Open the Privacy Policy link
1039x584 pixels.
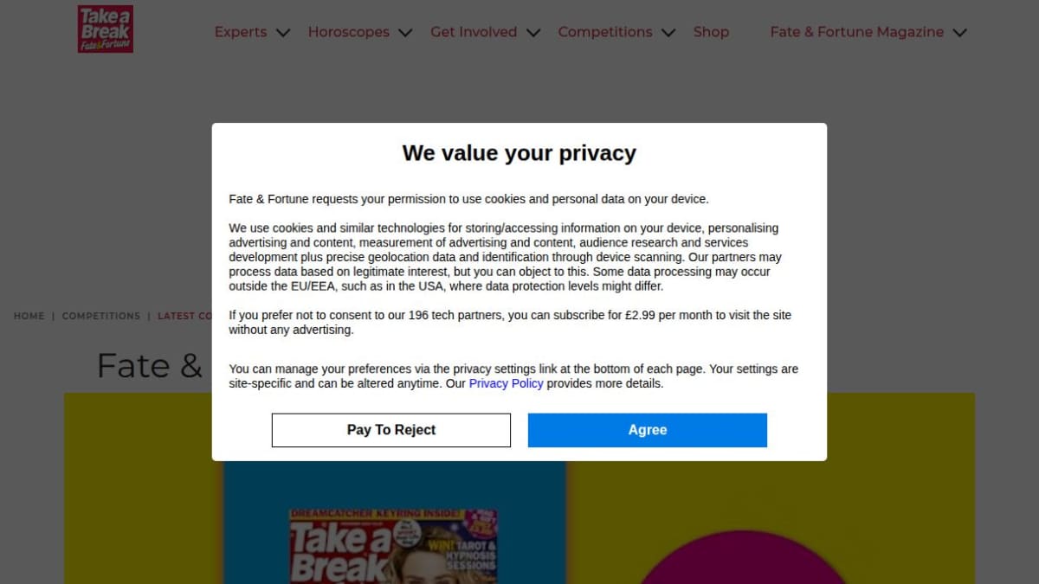point(507,383)
